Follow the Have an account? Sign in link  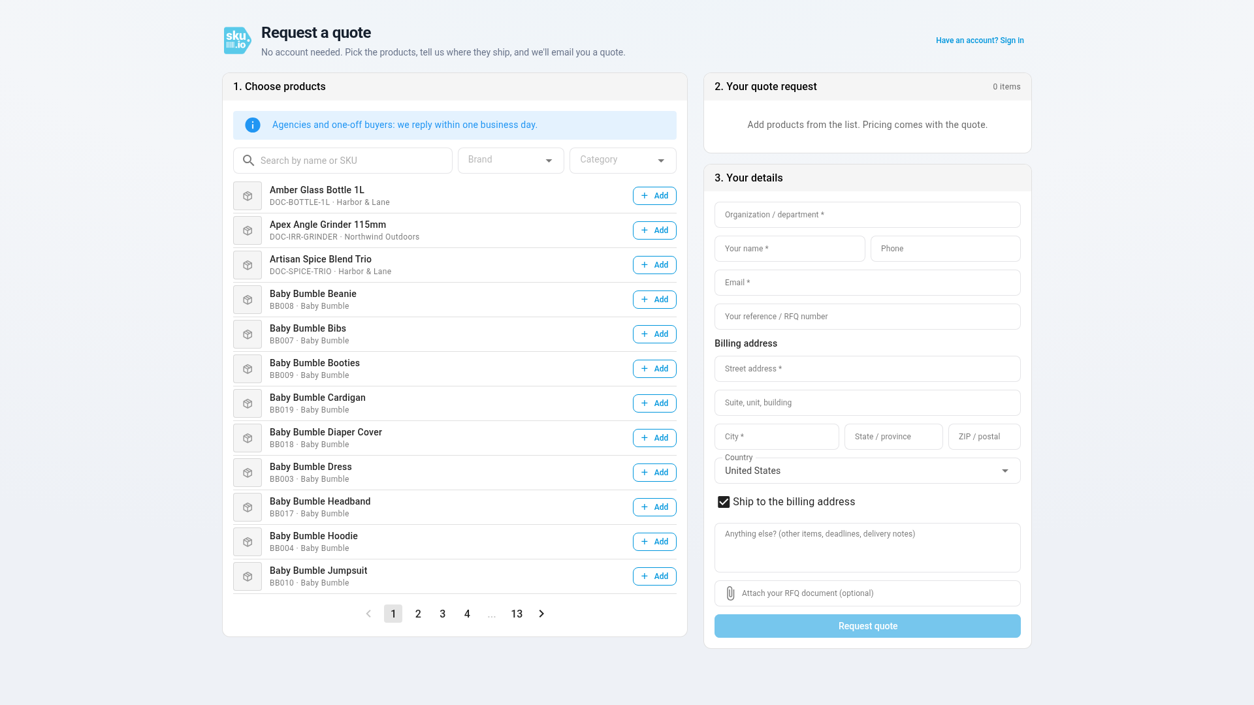click(980, 40)
